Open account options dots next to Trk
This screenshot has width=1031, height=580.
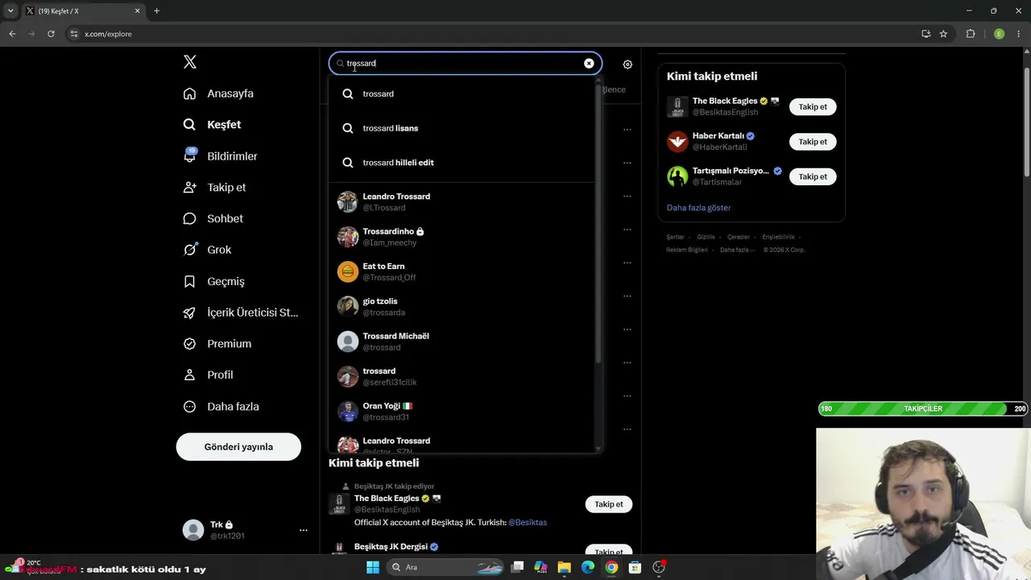point(304,530)
